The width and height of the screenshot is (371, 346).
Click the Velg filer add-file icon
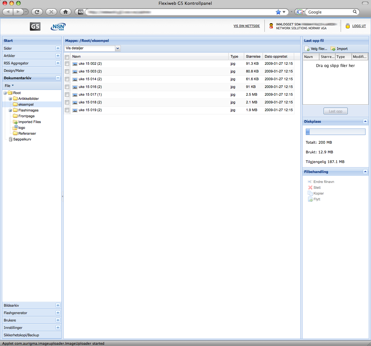[307, 49]
